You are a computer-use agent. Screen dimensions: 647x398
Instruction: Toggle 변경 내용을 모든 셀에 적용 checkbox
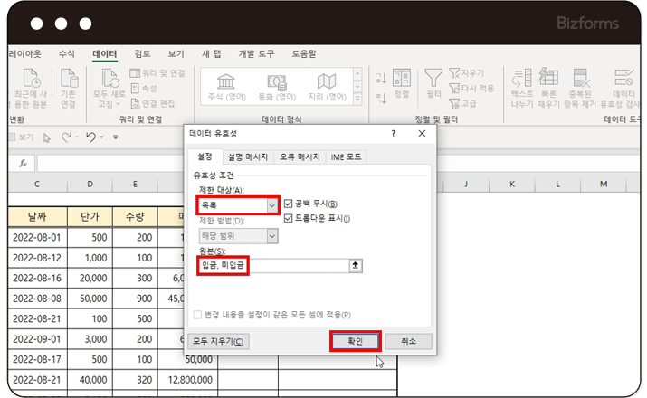pos(197,315)
